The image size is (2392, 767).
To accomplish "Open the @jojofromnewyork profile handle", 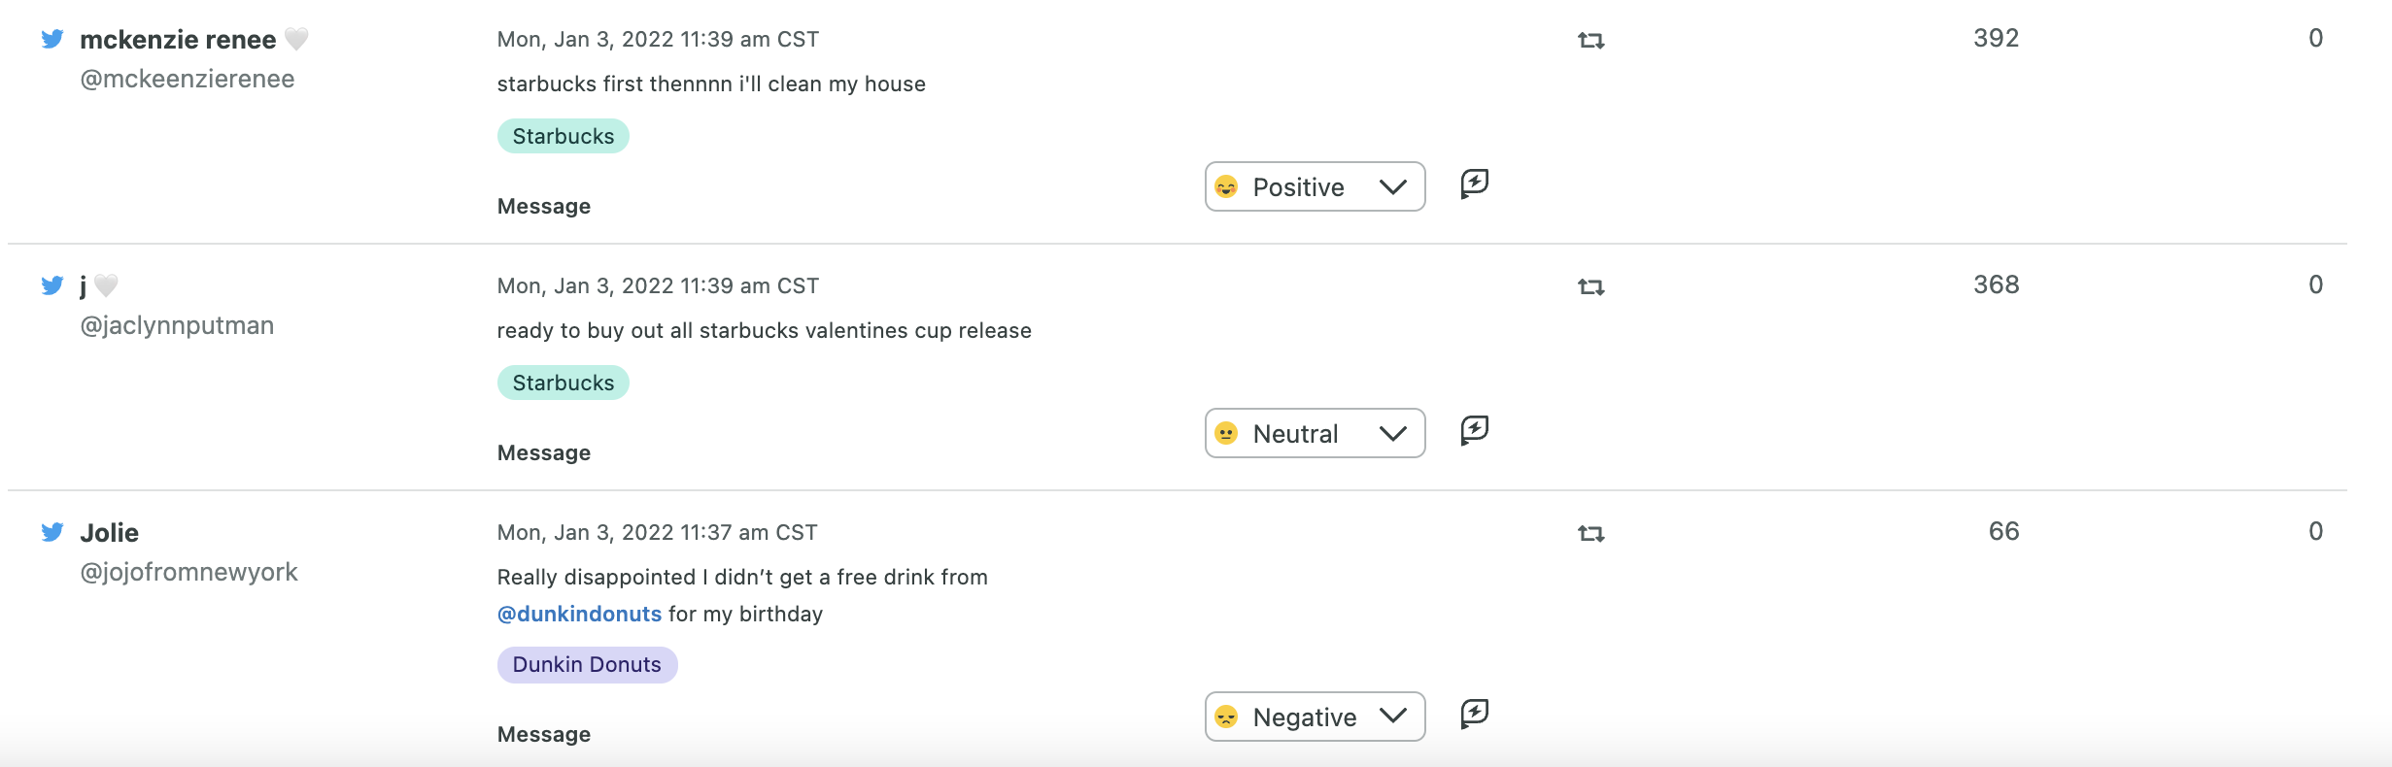I will pyautogui.click(x=188, y=572).
